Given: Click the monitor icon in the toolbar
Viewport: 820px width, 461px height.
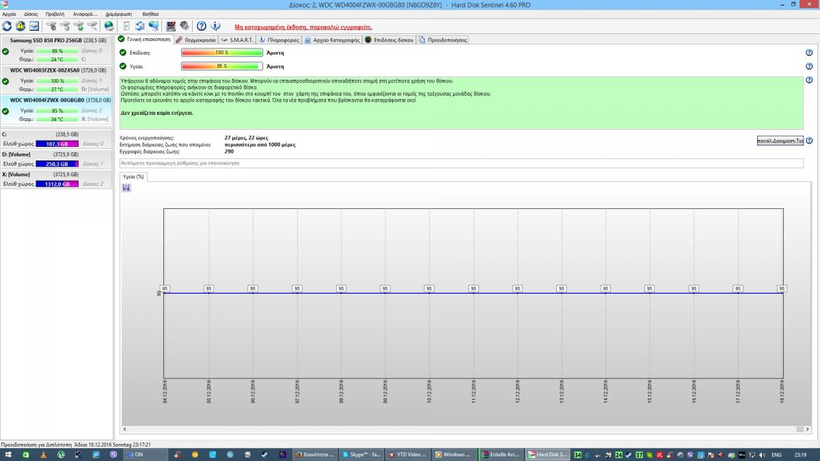Looking at the screenshot, I should point(171,26).
